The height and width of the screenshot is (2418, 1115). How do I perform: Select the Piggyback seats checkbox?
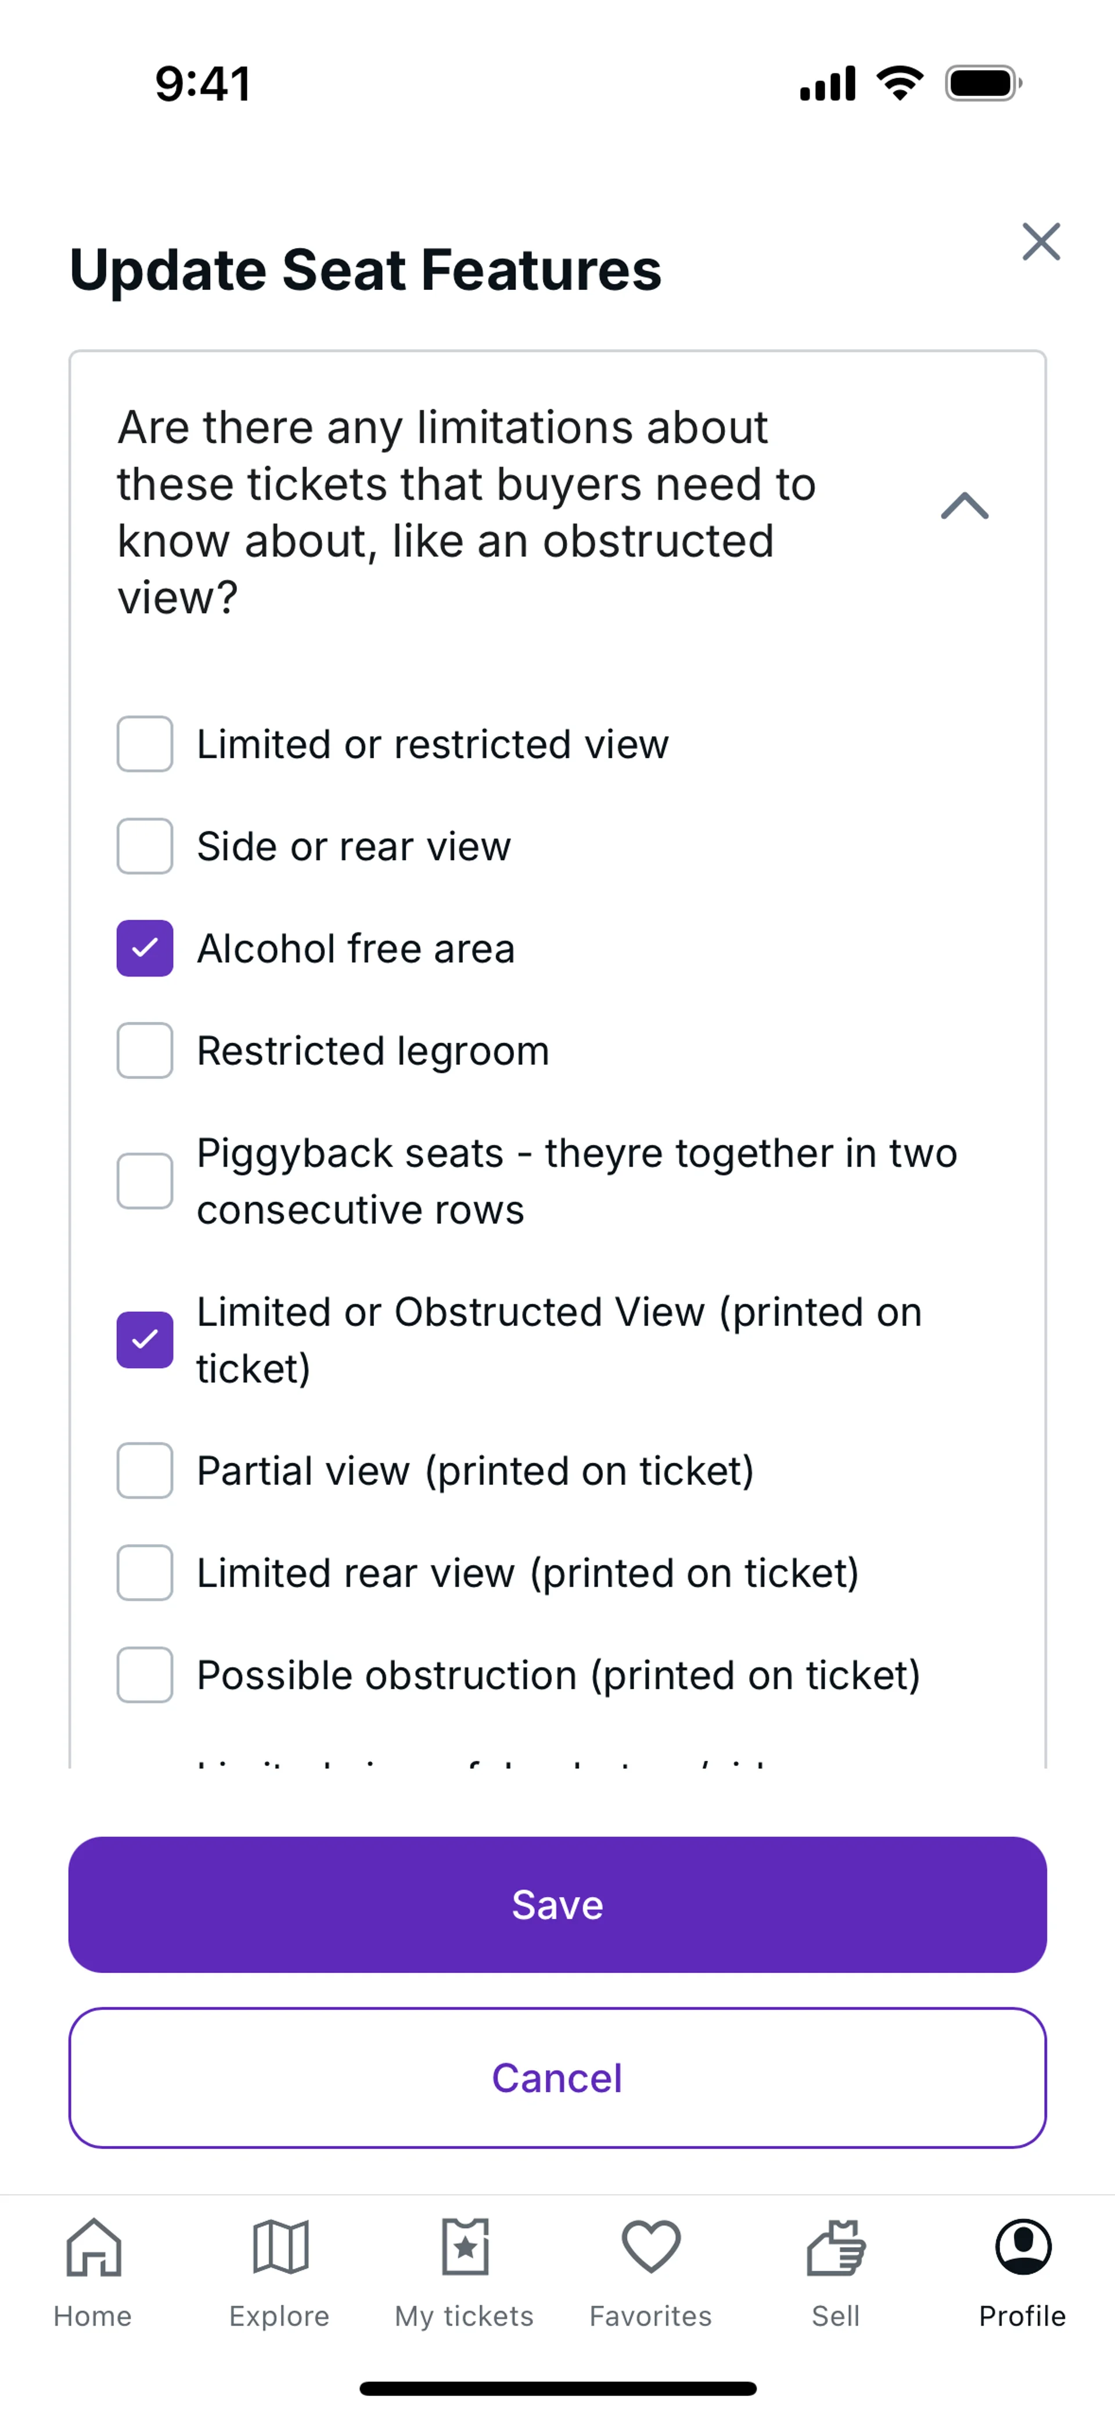point(145,1182)
